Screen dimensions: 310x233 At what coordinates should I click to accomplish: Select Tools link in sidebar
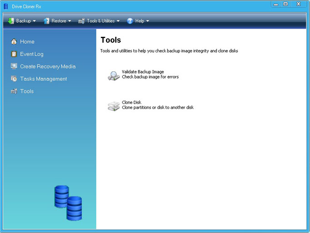coord(27,91)
